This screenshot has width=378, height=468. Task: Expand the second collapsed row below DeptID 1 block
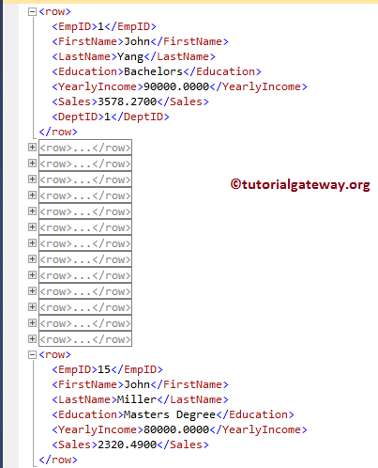tap(32, 164)
